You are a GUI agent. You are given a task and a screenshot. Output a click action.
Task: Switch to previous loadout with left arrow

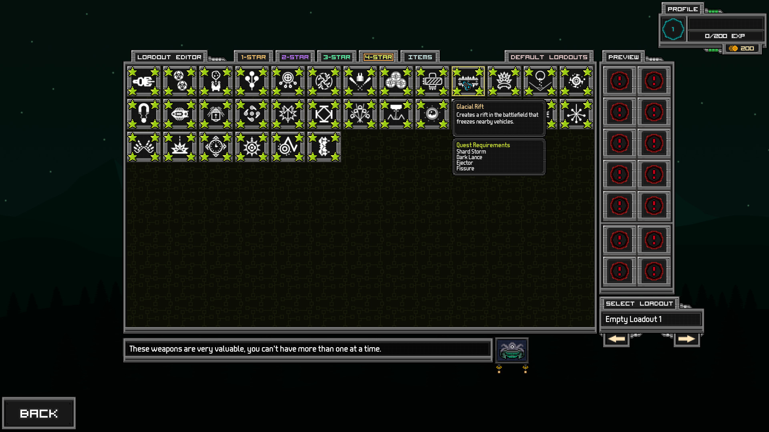coord(616,339)
